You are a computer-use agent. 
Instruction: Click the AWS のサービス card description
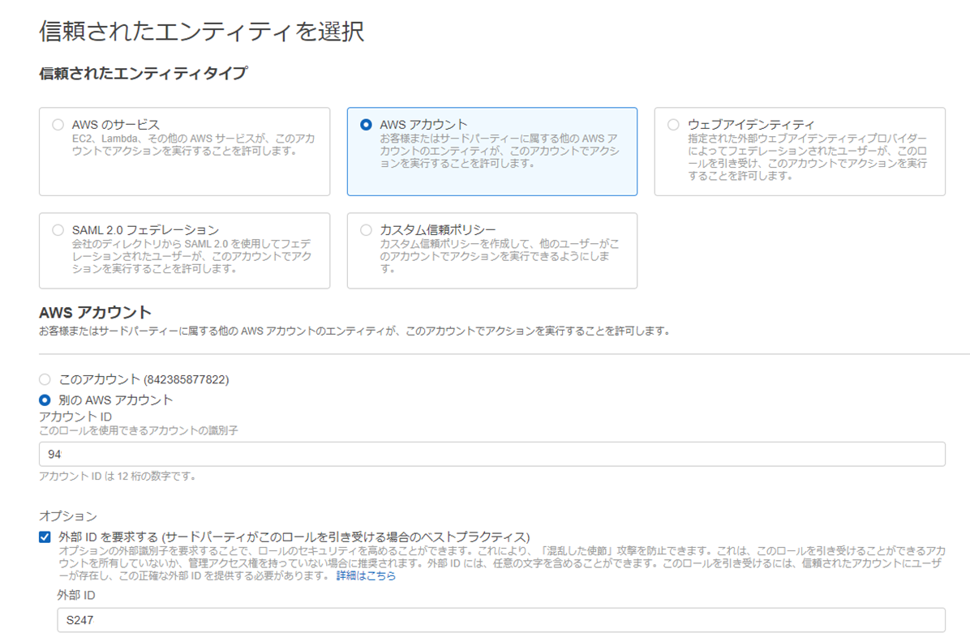coord(193,144)
